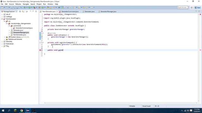Close the ItemGenerator.java editor tab
Viewport: 202px width, 113px height.
57,12
